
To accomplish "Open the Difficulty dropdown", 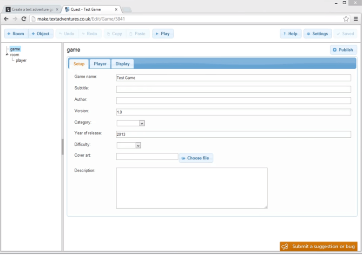I will [129, 146].
